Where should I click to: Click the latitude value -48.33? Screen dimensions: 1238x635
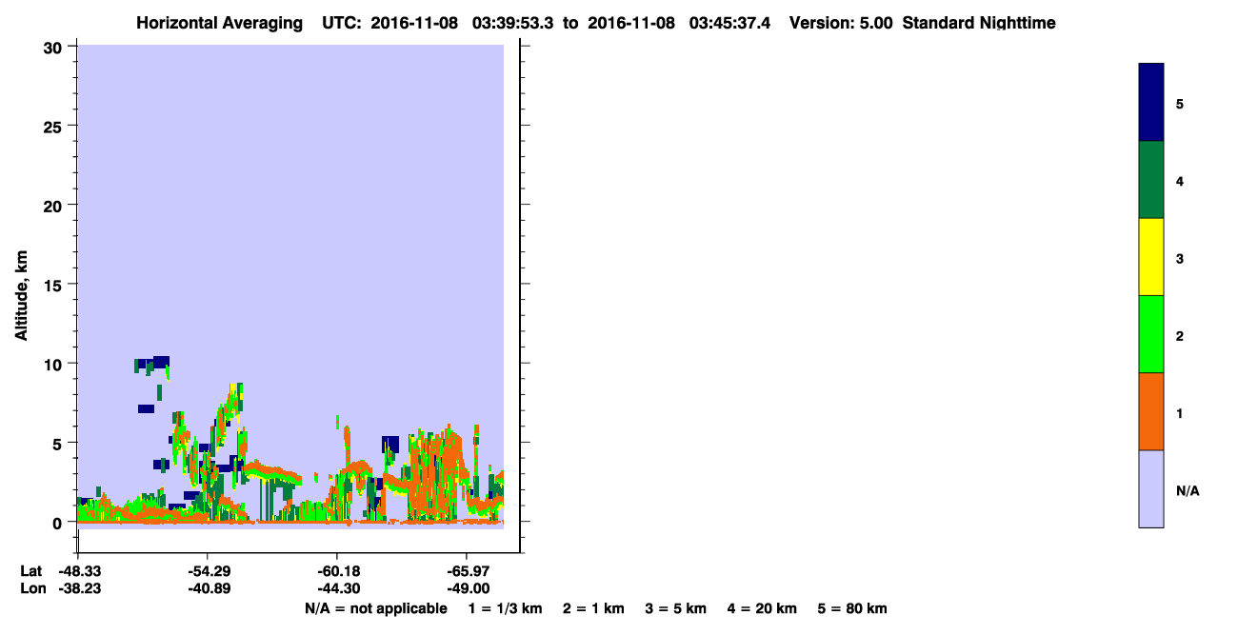(78, 571)
